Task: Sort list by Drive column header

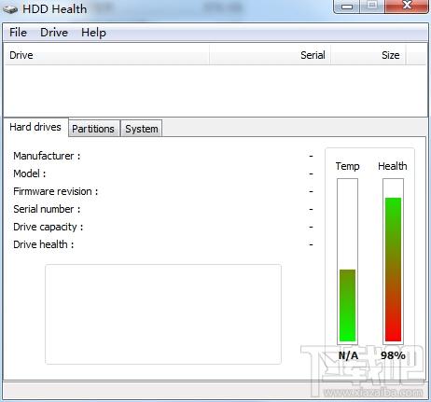Action: point(106,55)
